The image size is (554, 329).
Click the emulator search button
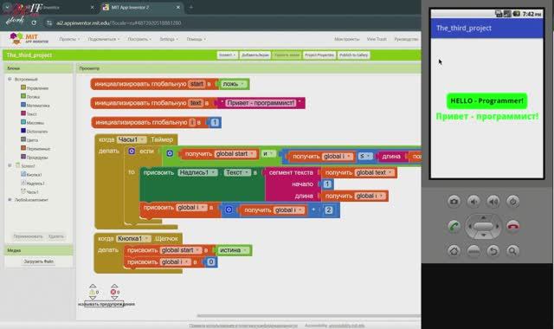tap(512, 251)
